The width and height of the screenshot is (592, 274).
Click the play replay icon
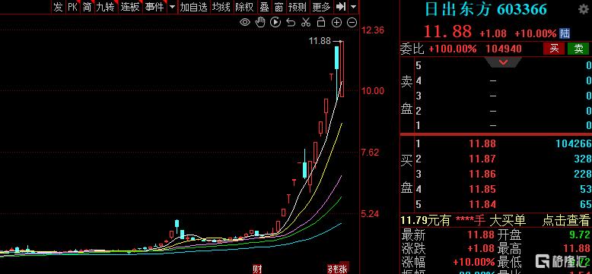pyautogui.click(x=275, y=23)
